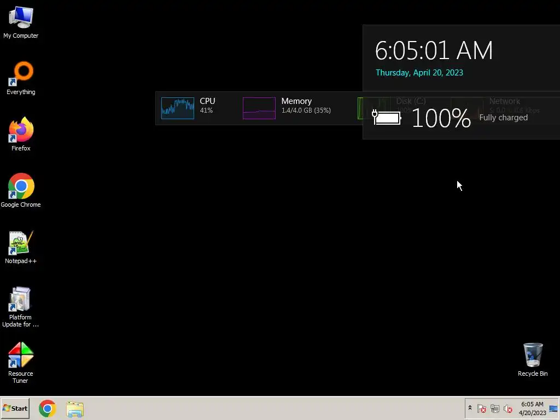Click the CPU usage graph

tap(178, 108)
